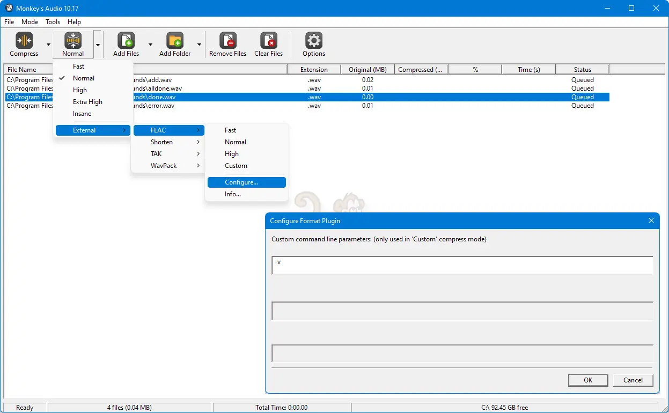
Task: Click the '4 files (0.04 MB)' status entry
Action: (129, 408)
